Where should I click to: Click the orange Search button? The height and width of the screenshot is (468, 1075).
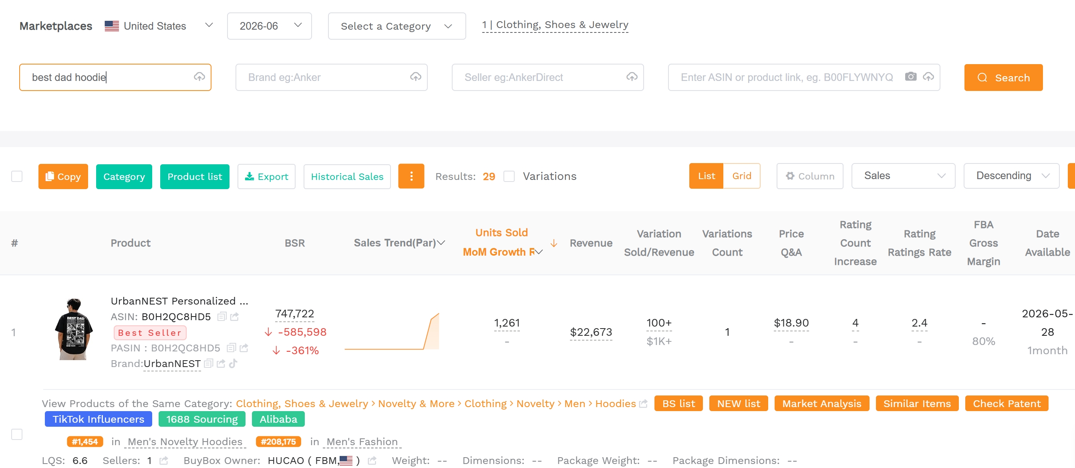[1003, 77]
